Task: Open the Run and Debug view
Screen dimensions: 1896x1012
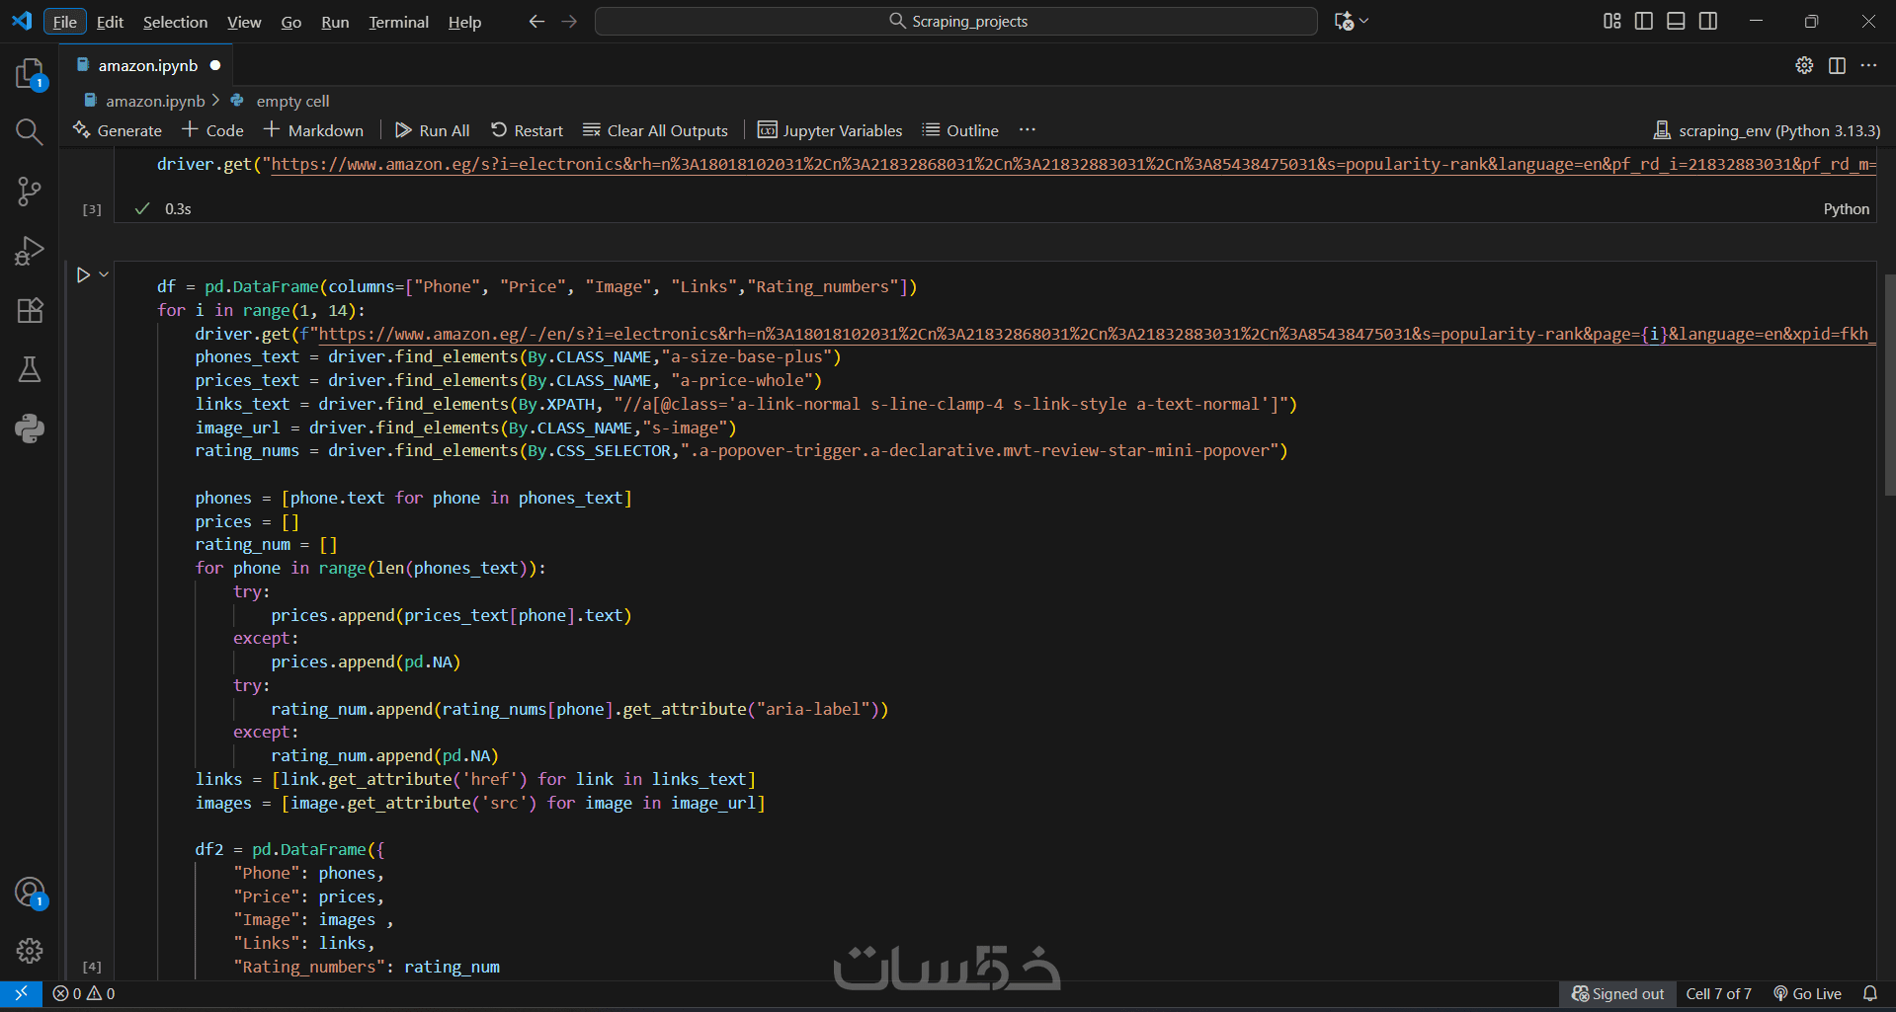Action: pyautogui.click(x=30, y=251)
